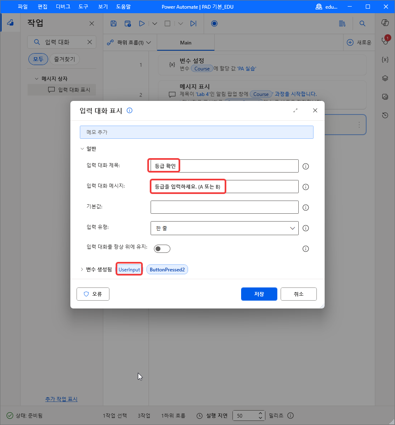Open the Variables {x} sidebar panel
The width and height of the screenshot is (395, 425).
[385, 59]
